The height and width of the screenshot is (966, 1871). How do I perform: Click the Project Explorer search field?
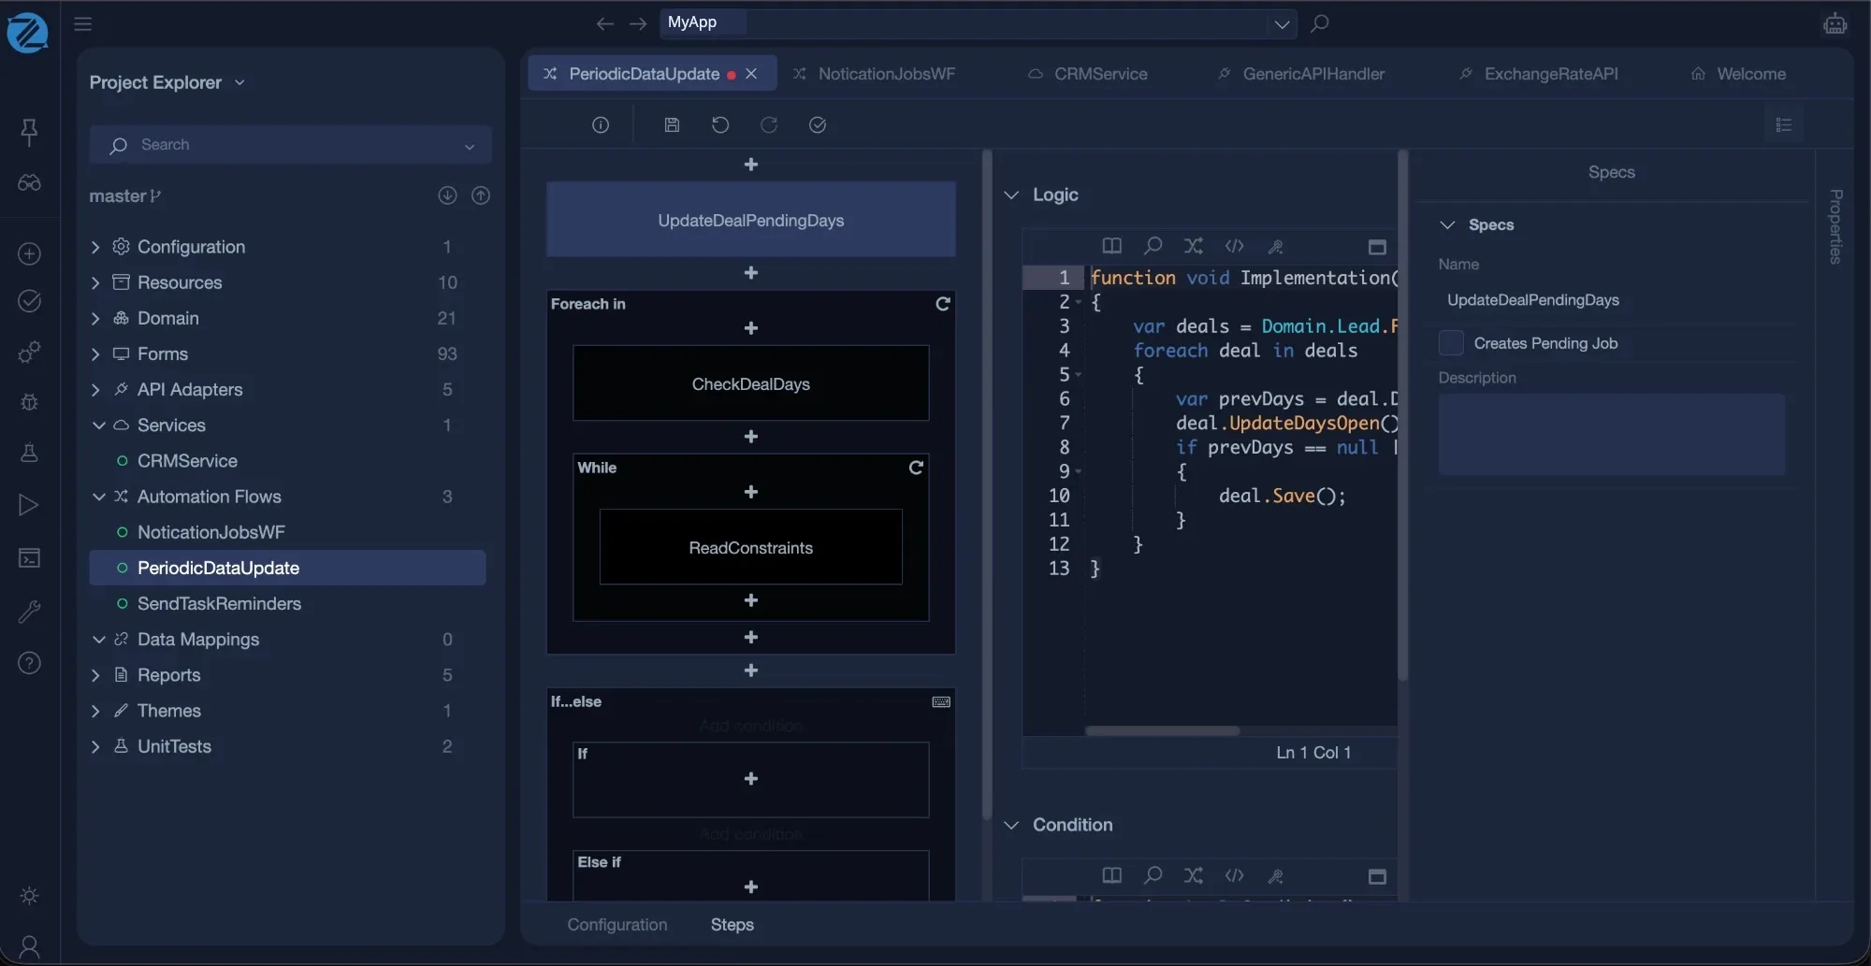290,145
